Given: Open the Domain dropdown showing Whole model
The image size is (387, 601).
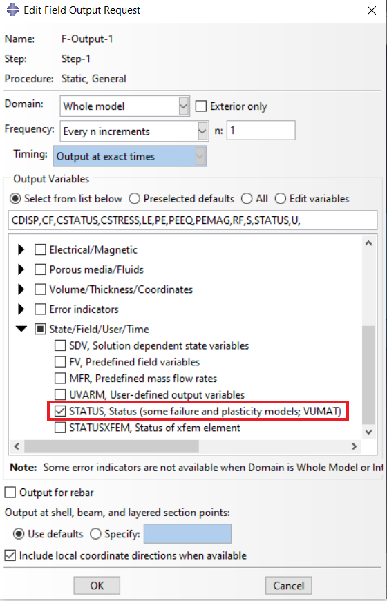Looking at the screenshot, I should coord(124,106).
